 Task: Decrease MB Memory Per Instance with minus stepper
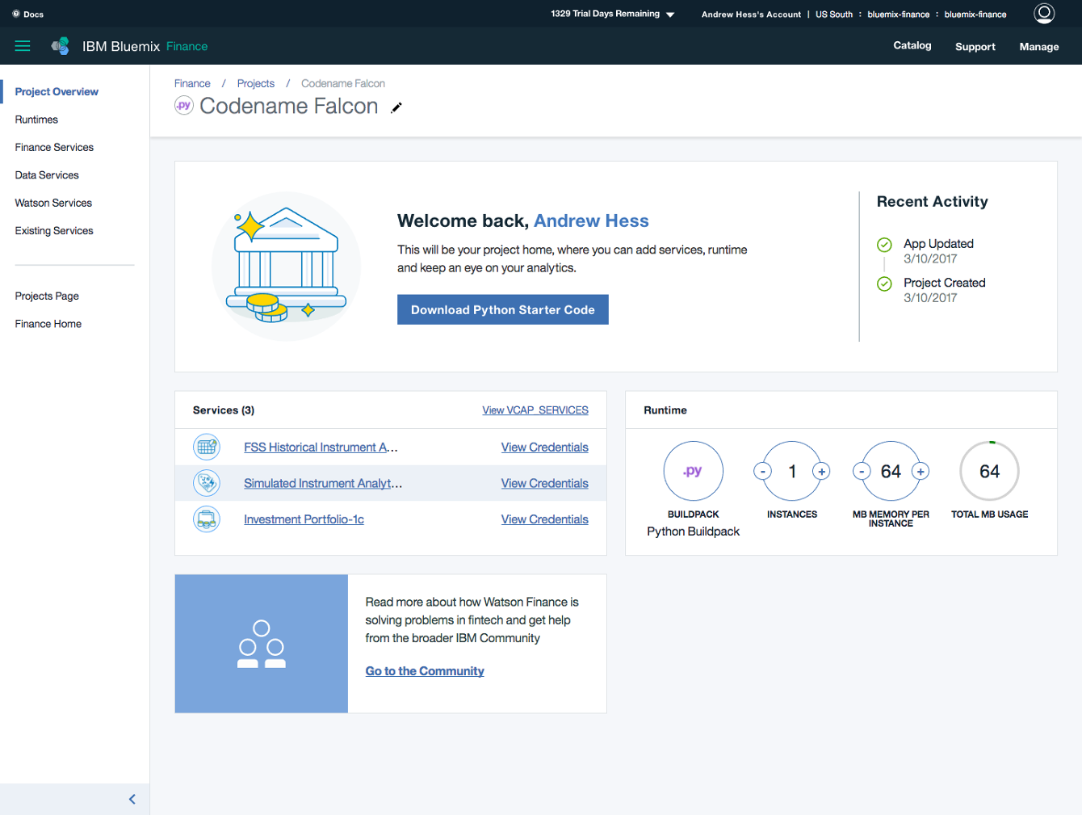pos(862,471)
